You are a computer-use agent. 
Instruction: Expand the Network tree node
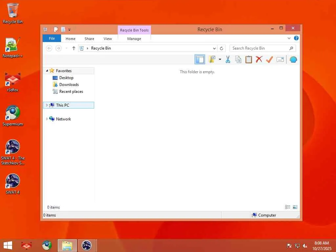click(x=47, y=119)
